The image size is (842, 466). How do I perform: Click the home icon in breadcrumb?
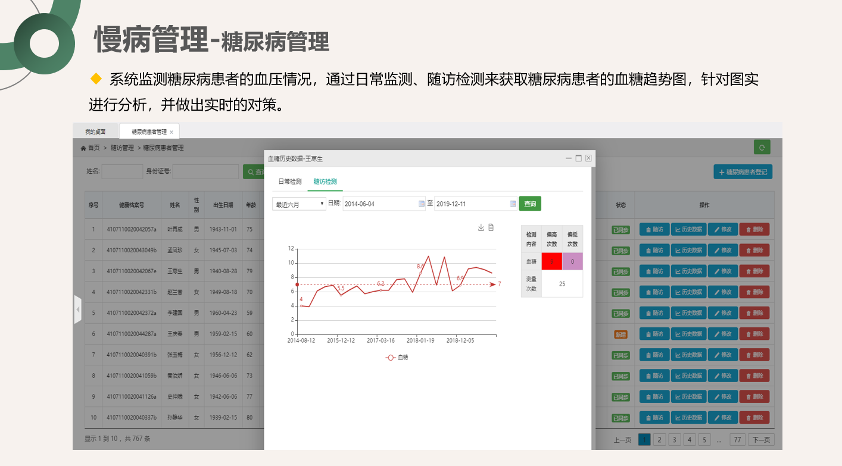pyautogui.click(x=83, y=148)
